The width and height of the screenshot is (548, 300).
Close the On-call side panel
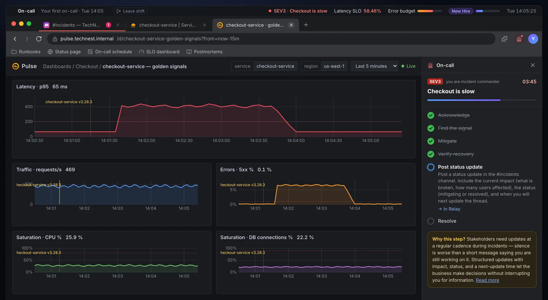(x=532, y=65)
